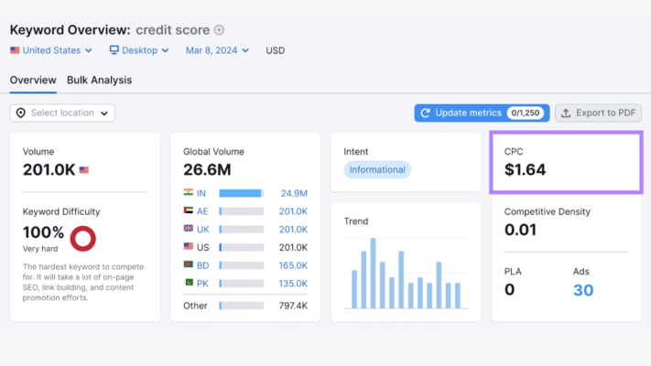Click the PLA value 0

click(x=509, y=290)
